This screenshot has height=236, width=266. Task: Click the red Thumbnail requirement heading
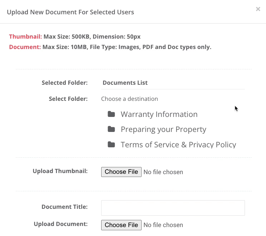pos(25,36)
